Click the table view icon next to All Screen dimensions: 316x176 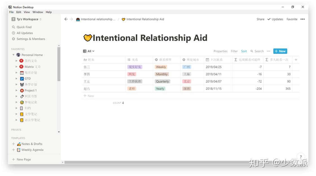[x=85, y=51]
